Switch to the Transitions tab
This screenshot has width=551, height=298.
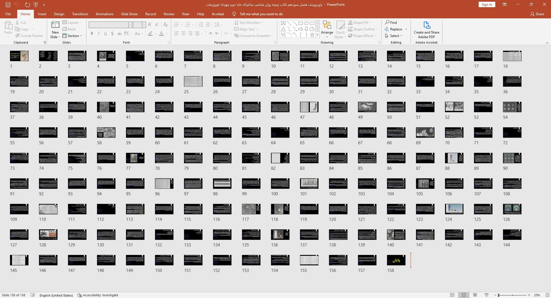pos(80,14)
